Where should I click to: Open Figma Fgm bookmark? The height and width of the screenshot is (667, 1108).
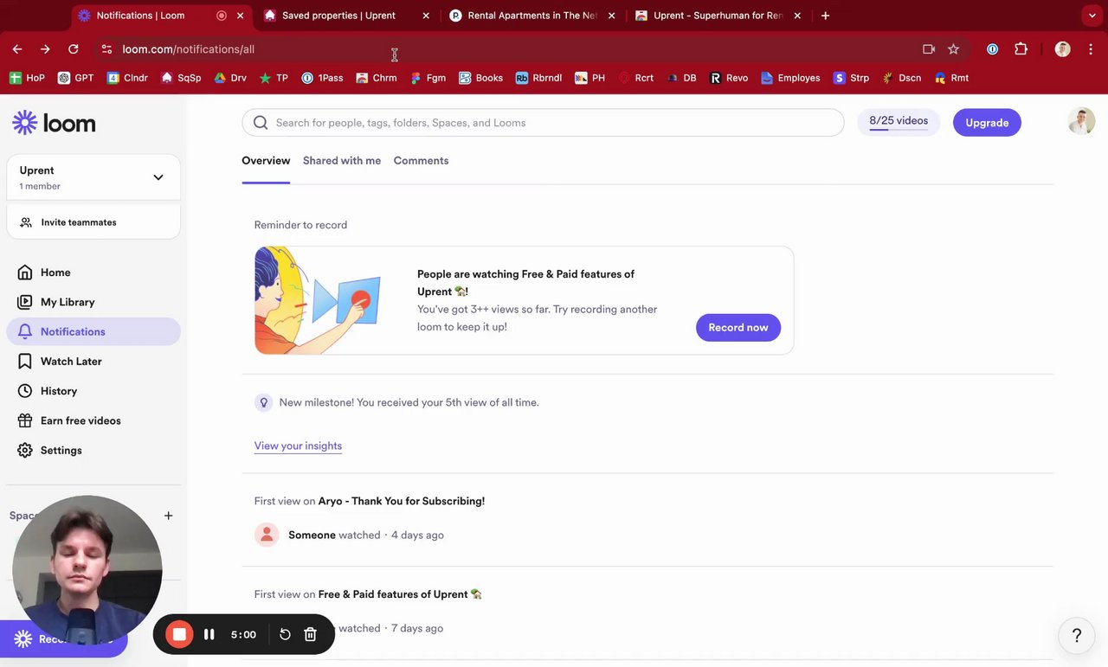428,78
